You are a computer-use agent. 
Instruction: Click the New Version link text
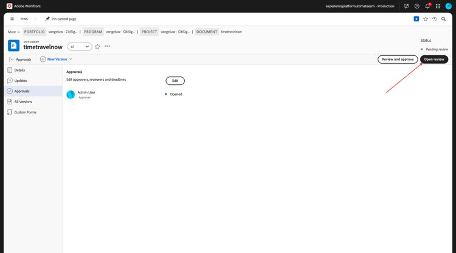tap(57, 59)
